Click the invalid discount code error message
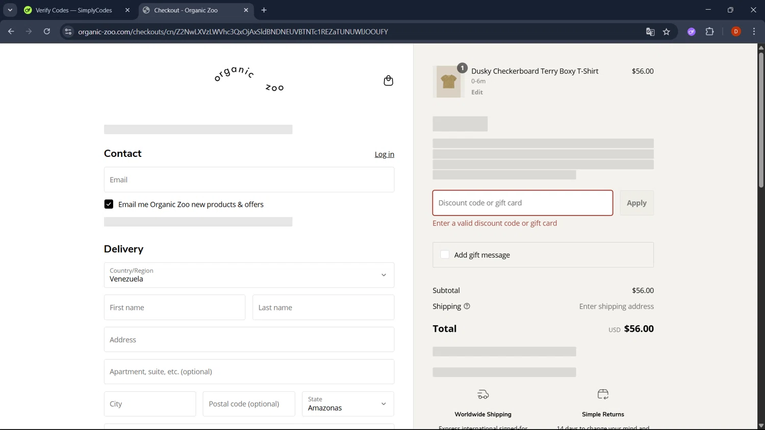The image size is (765, 430). point(495,223)
